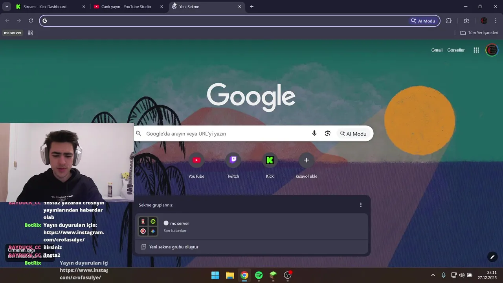
Task: Open the mc server tab group
Action: 251,227
